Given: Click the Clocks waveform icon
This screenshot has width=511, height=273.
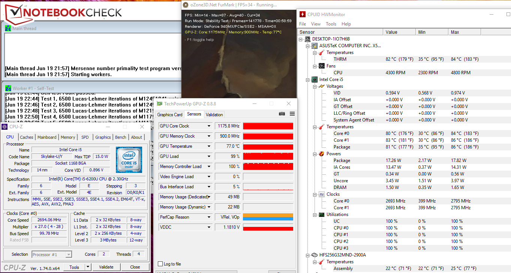Looking at the screenshot, I should click(322, 194).
